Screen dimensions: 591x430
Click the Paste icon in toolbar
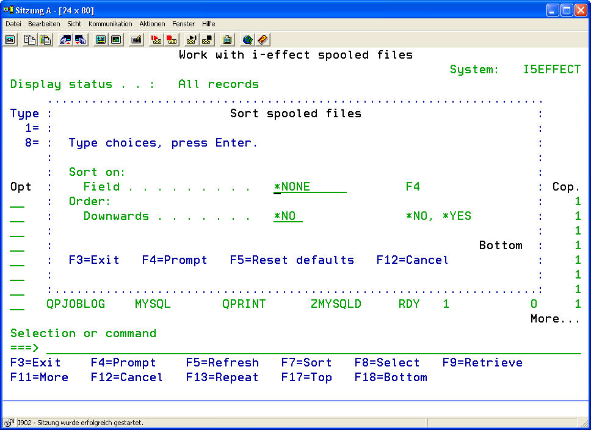tap(45, 40)
